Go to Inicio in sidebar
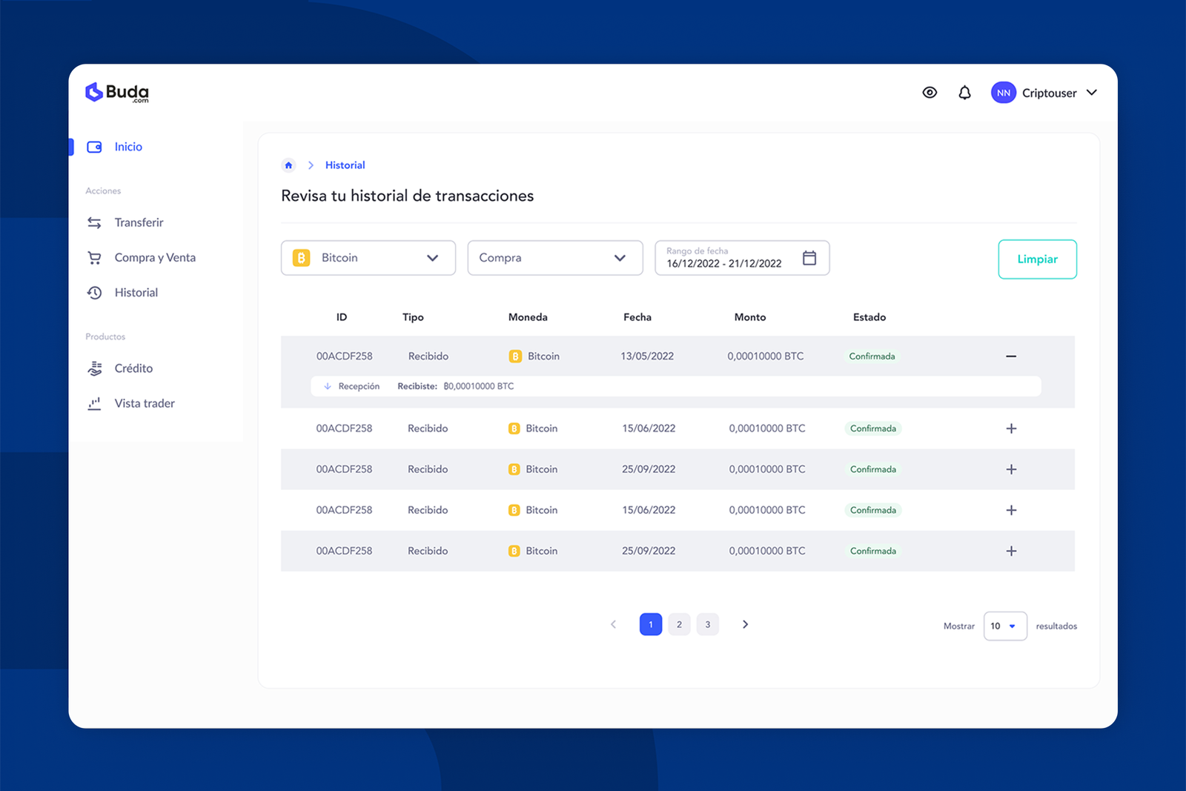 127,147
